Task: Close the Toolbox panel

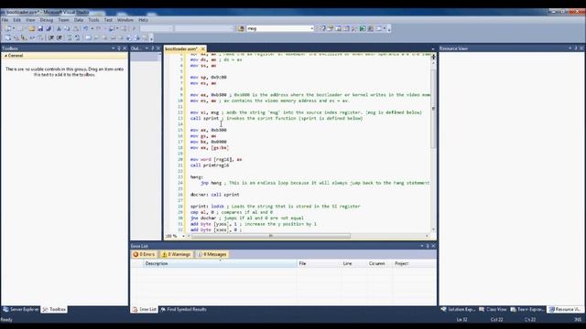Action: point(125,48)
